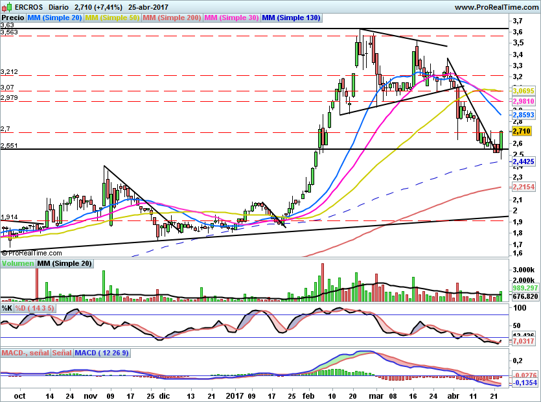Open the www.ProRealTime.com link

tap(496, 7)
